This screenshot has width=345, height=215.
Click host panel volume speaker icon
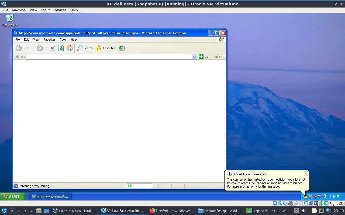click(x=304, y=211)
